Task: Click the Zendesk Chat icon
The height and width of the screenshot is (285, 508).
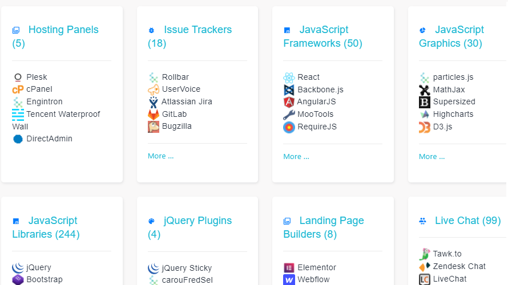Action: point(425,267)
